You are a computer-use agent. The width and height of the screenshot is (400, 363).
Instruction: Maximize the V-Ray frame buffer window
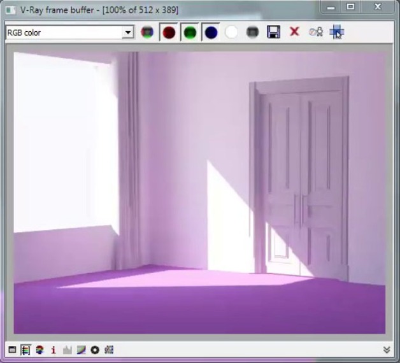tap(351, 6)
